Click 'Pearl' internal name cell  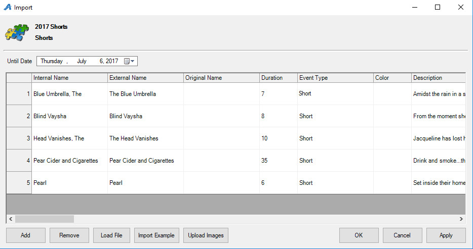(69, 182)
